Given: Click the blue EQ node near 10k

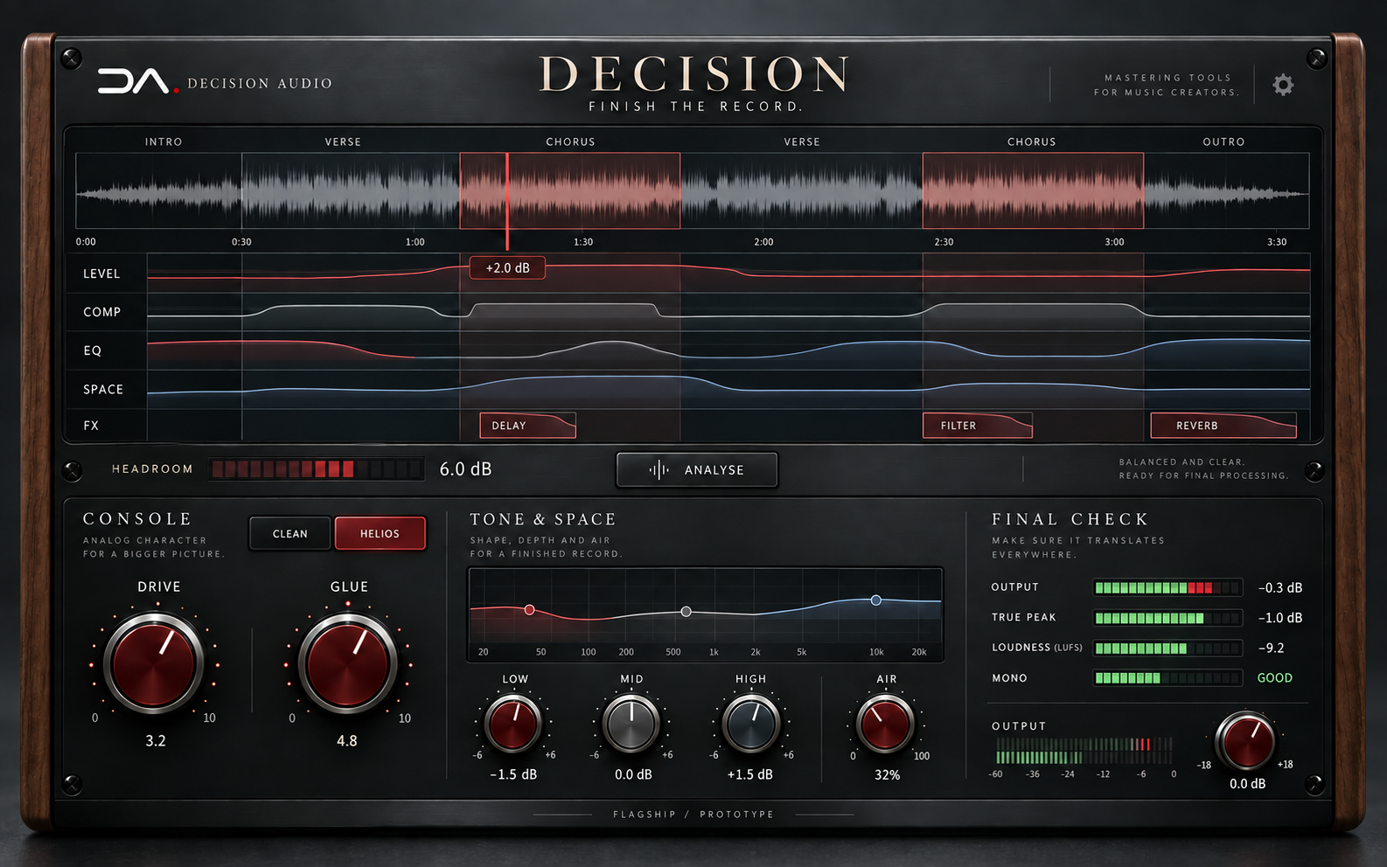Looking at the screenshot, I should [x=875, y=600].
